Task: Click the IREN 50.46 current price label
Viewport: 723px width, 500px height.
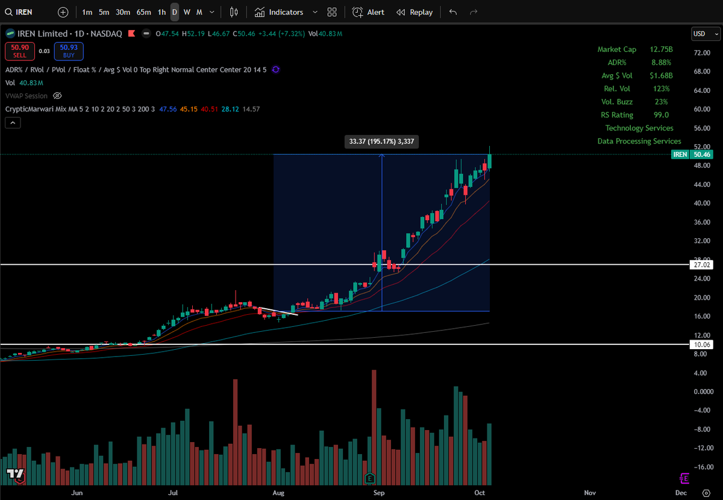Action: (692, 154)
